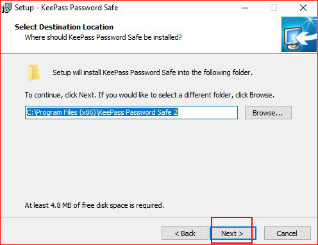Click the 'Setup will install KeePass' message
This screenshot has width=318, height=245.
153,72
